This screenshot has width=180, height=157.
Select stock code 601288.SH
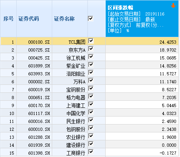pos(39,137)
